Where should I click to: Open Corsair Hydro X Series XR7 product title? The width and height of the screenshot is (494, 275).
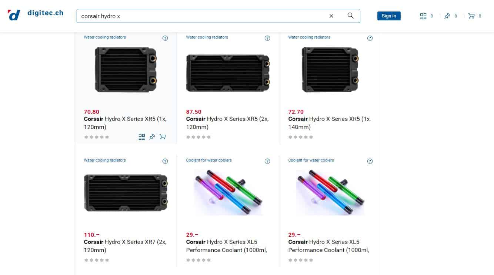point(125,246)
